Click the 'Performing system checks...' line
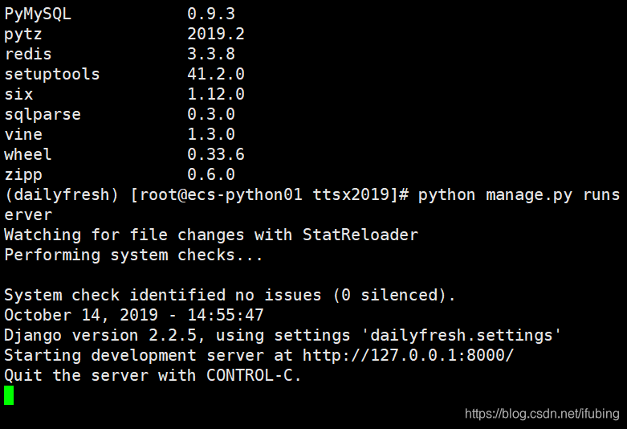This screenshot has width=627, height=429. tap(133, 255)
